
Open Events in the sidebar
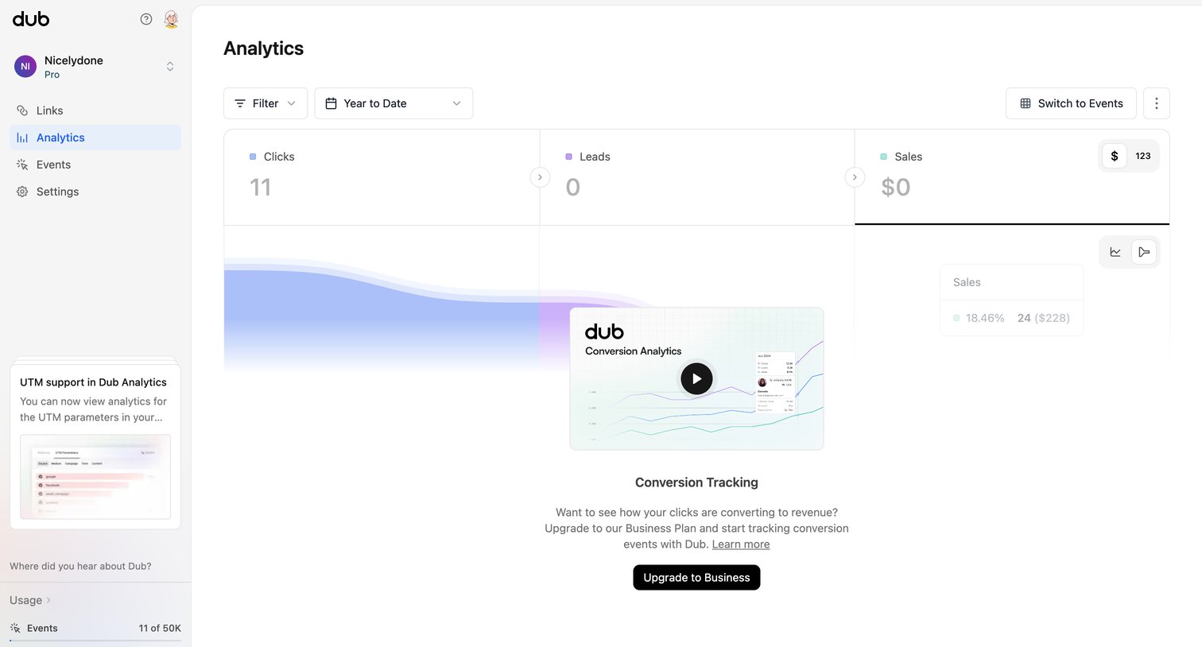pyautogui.click(x=95, y=165)
